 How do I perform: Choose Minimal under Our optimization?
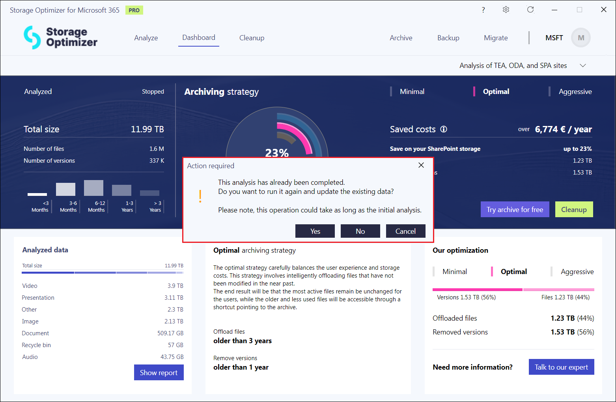coord(454,272)
